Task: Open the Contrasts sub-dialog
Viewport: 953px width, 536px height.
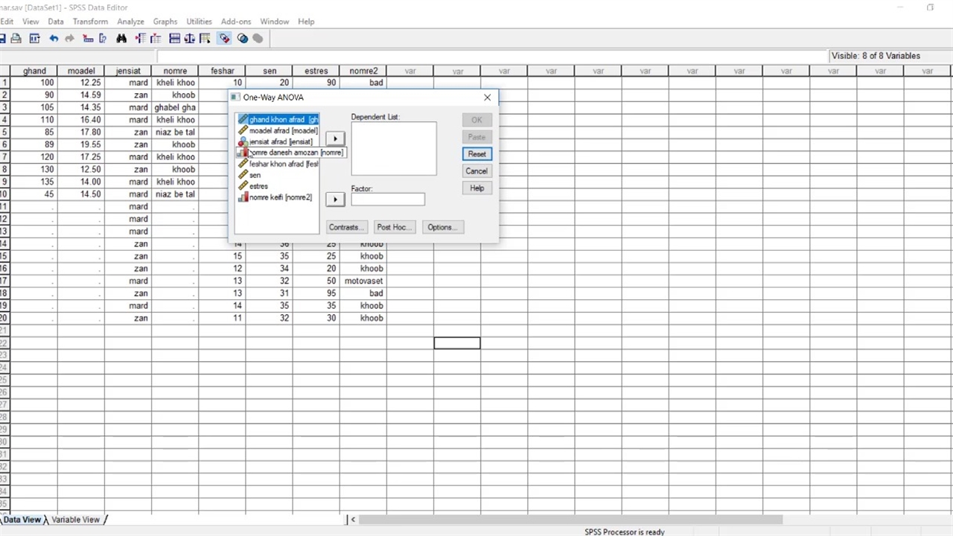Action: pos(345,227)
